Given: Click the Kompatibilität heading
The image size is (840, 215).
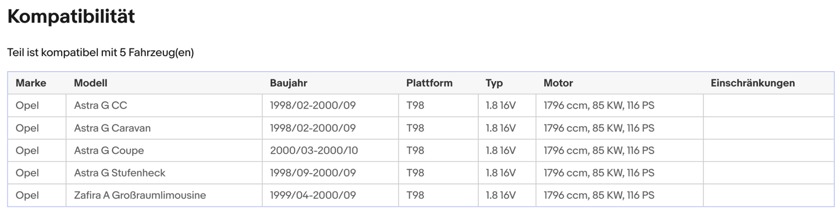Looking at the screenshot, I should pyautogui.click(x=71, y=17).
